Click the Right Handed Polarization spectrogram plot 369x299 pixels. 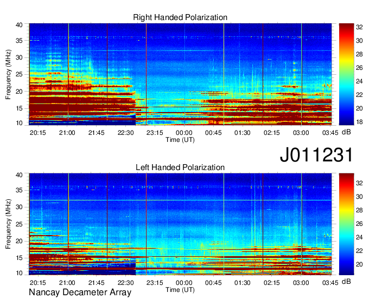[x=180, y=74]
